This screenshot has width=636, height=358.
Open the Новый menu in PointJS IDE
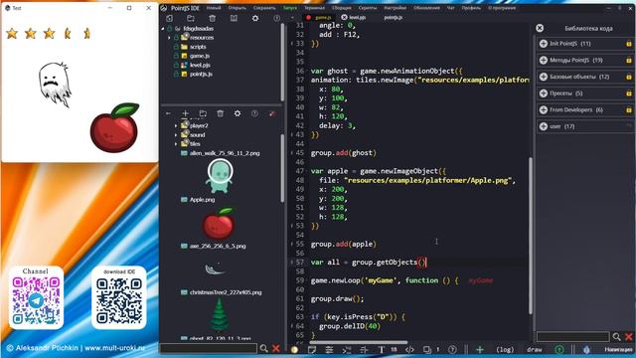tap(214, 8)
